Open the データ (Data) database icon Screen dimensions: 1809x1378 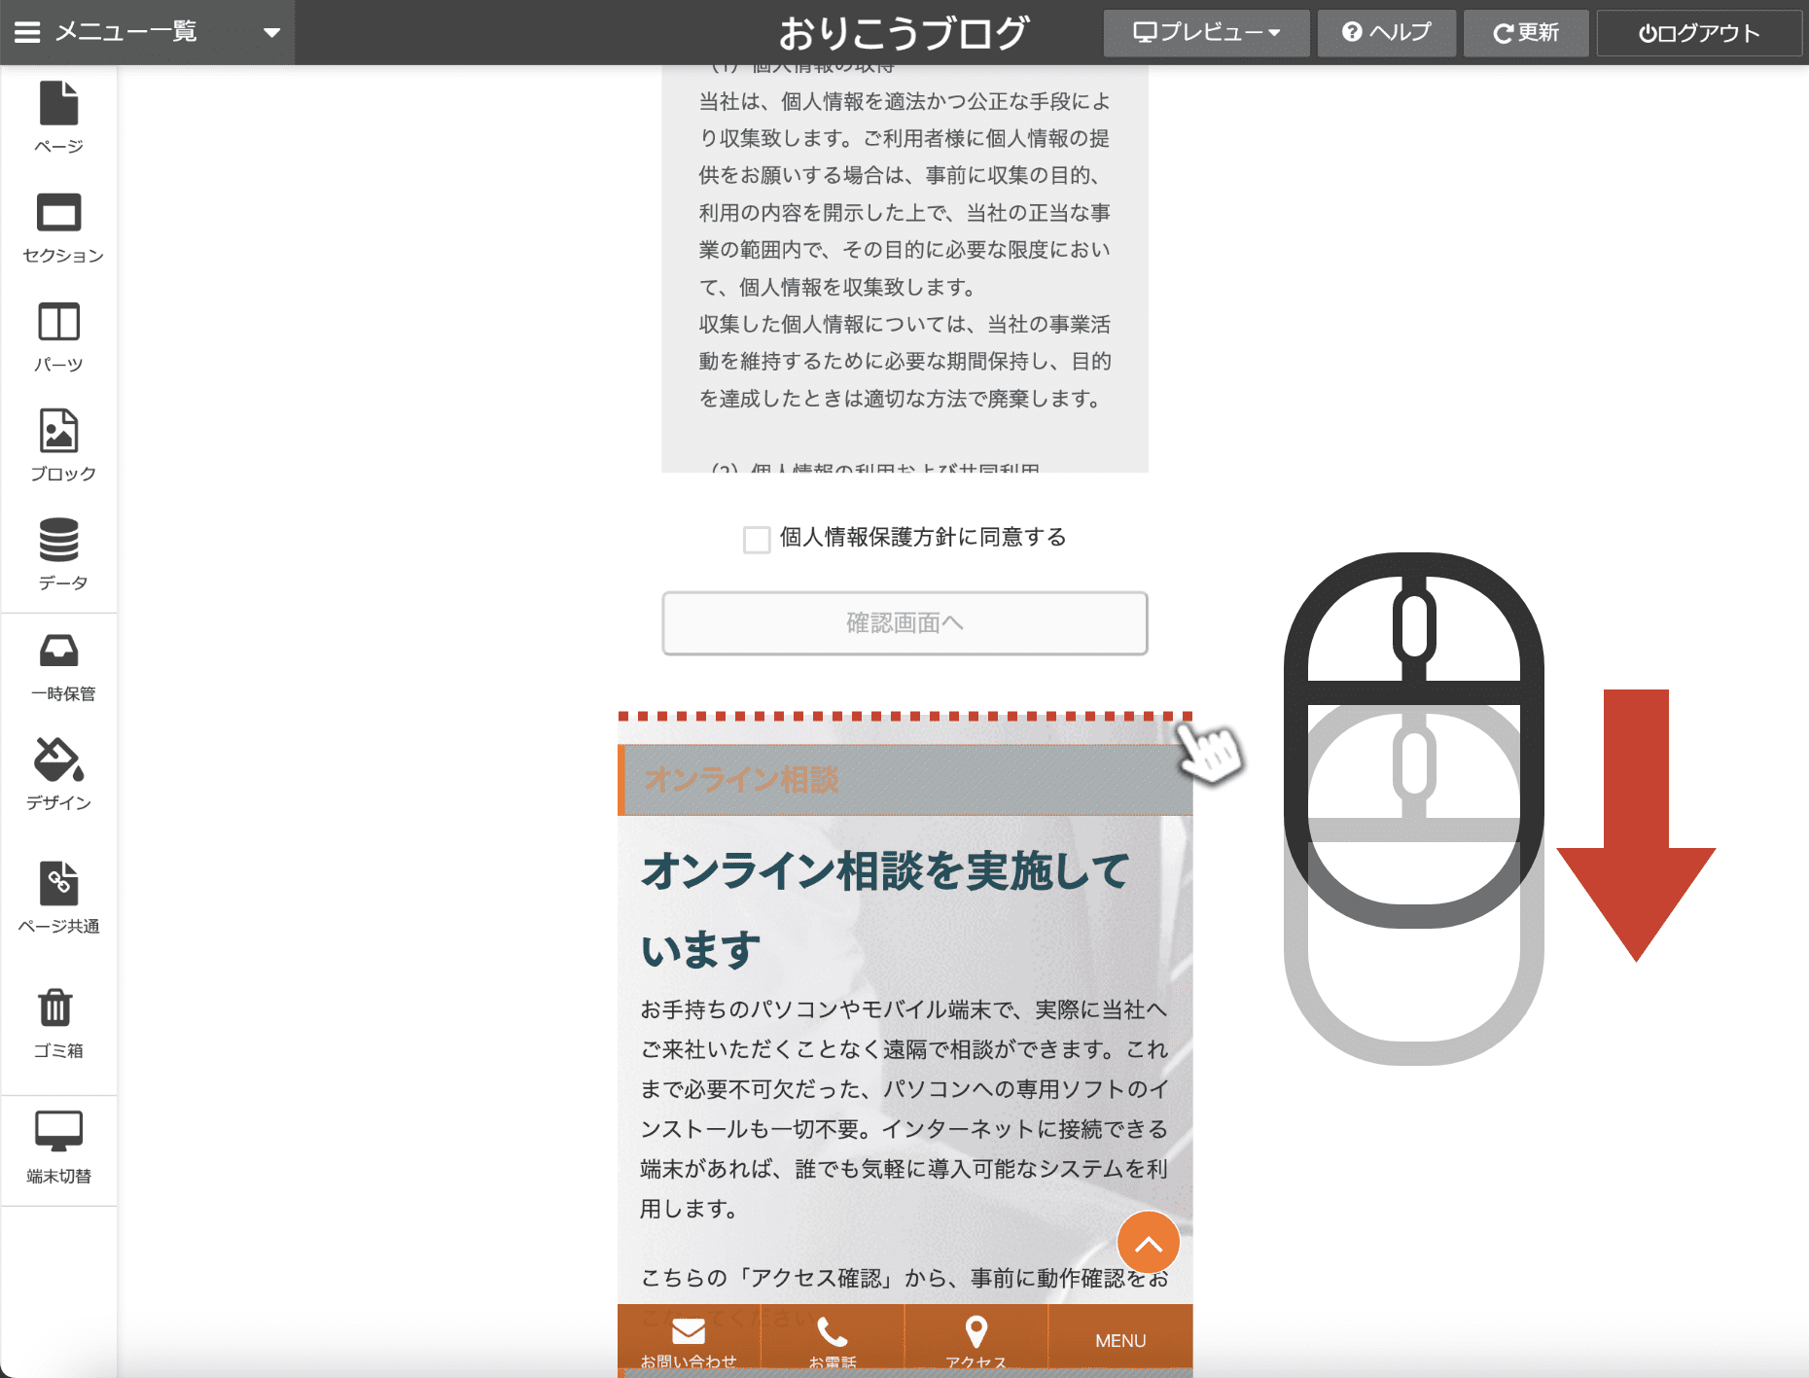58,541
